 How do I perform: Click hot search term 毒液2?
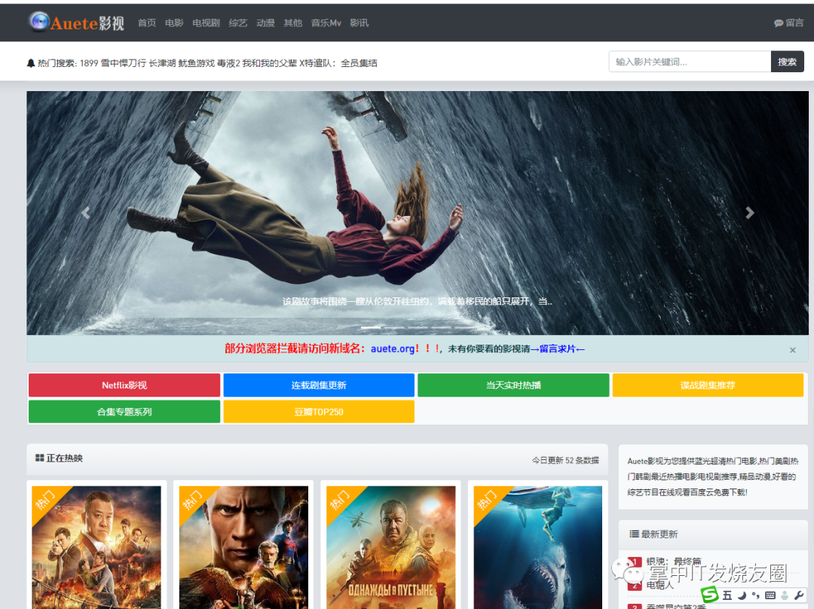tap(228, 63)
